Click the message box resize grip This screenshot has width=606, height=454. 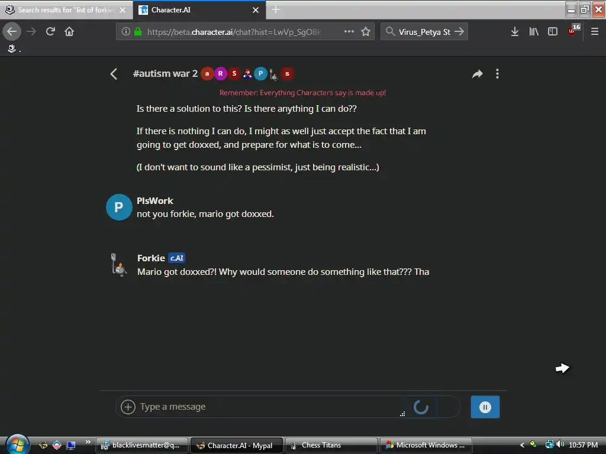click(402, 414)
